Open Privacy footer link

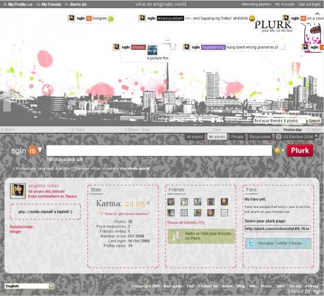tap(312, 286)
